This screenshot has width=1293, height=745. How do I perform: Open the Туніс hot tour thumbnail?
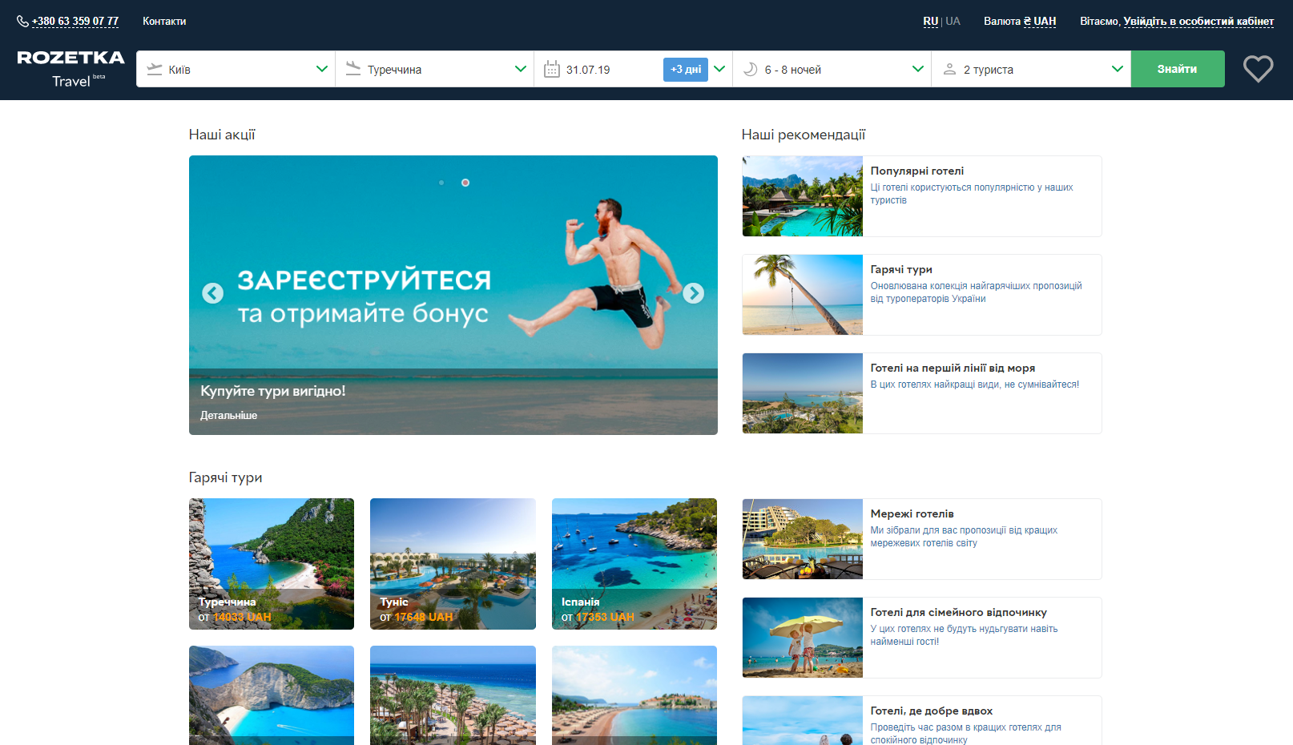[x=453, y=564]
